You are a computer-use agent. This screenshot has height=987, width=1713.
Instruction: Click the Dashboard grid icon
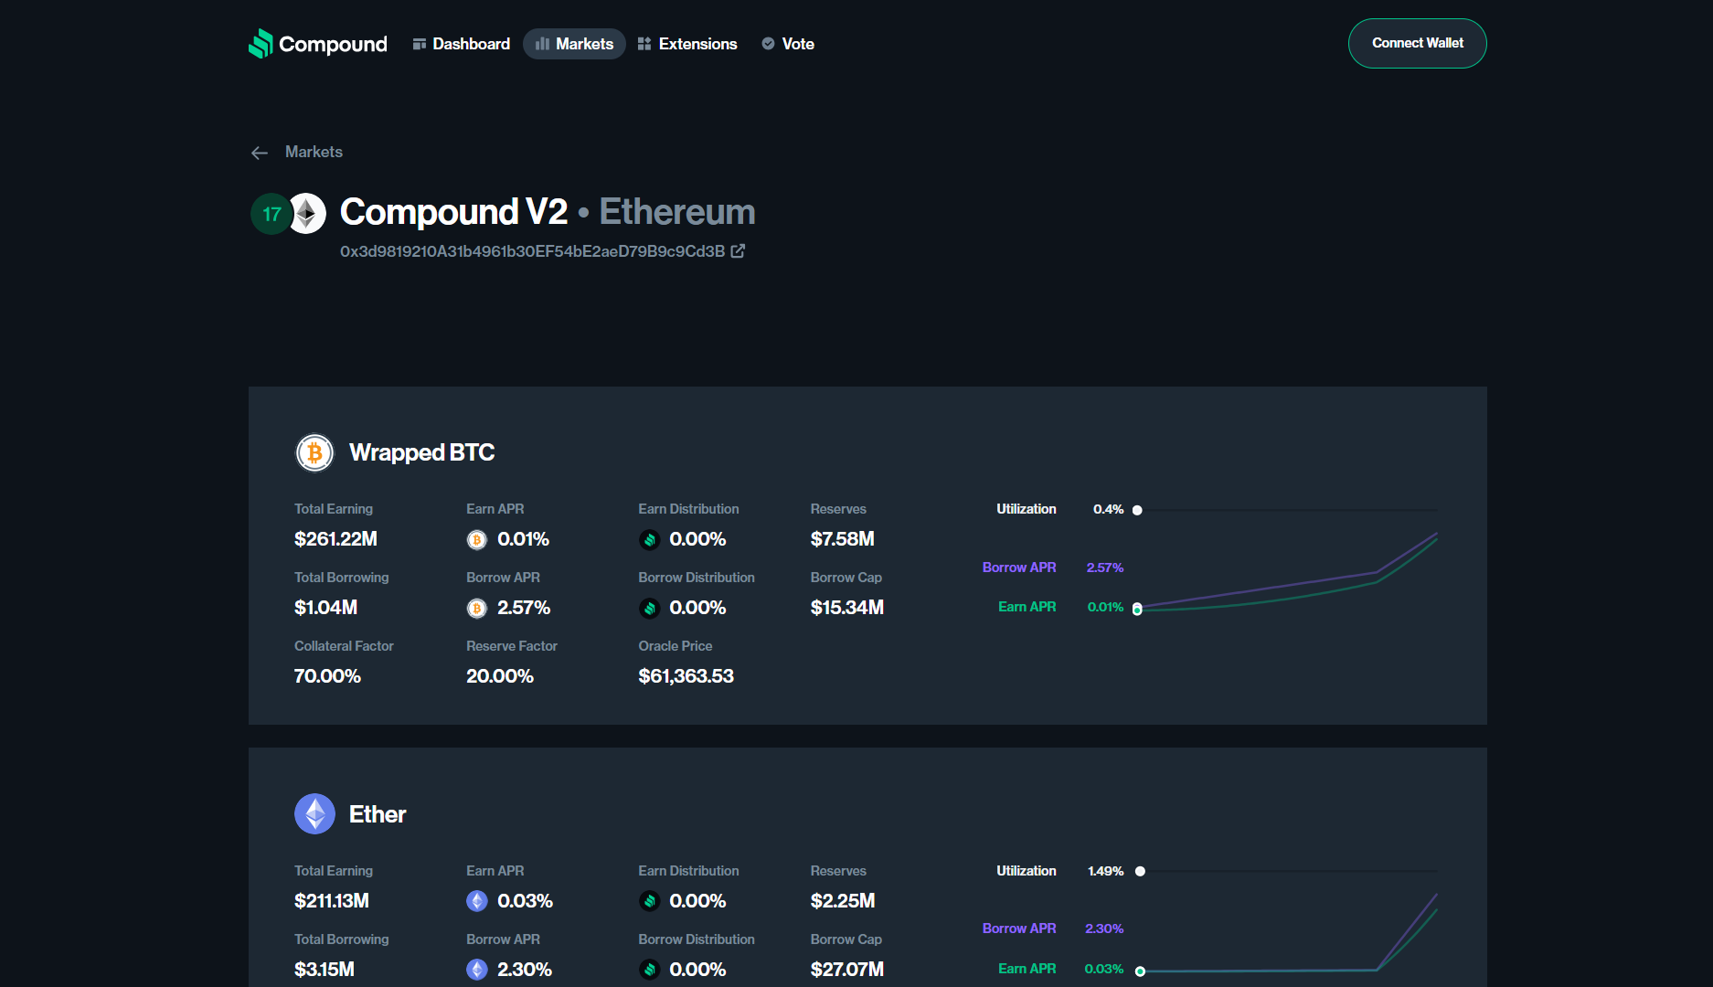419,43
